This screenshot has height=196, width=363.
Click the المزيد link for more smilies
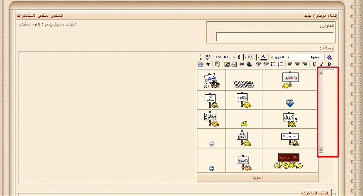click(257, 177)
